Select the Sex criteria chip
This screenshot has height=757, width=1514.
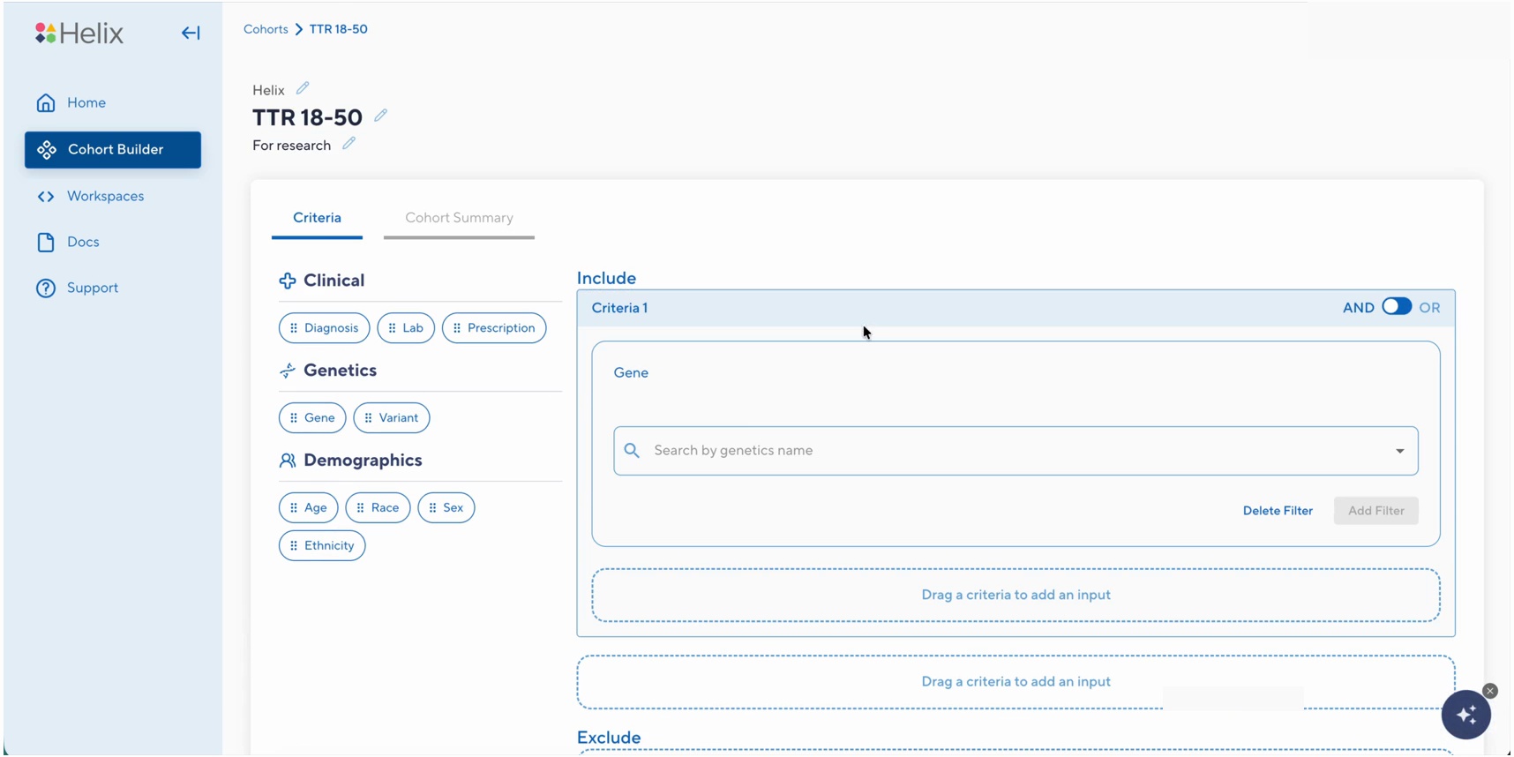(446, 508)
